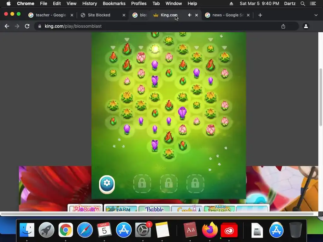Open the File menu
This screenshot has width=323, height=242.
[x=44, y=3]
